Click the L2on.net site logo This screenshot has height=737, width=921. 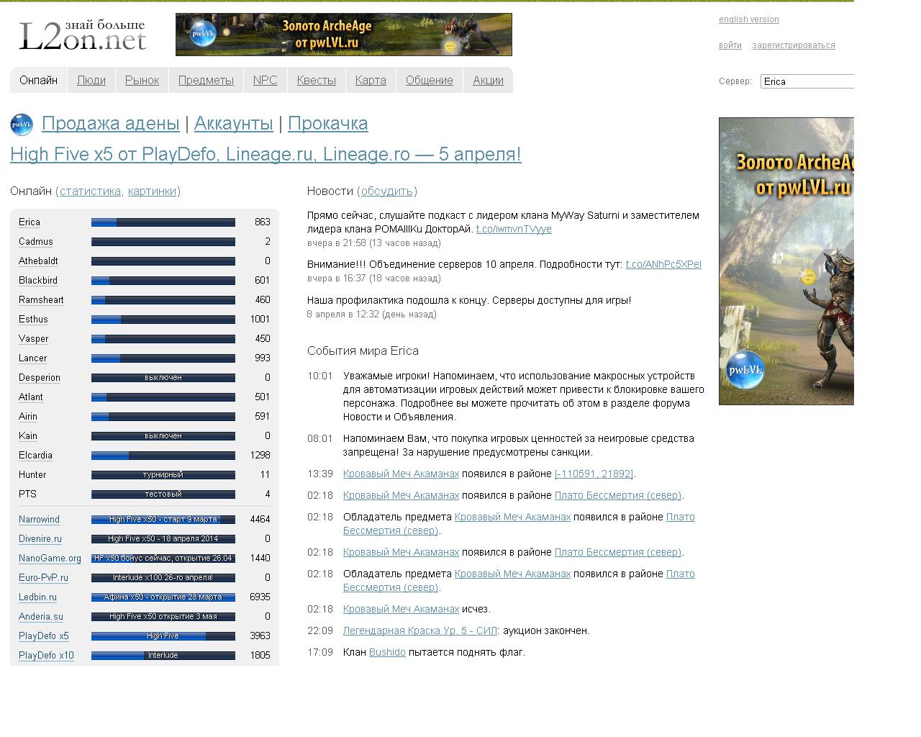click(82, 35)
